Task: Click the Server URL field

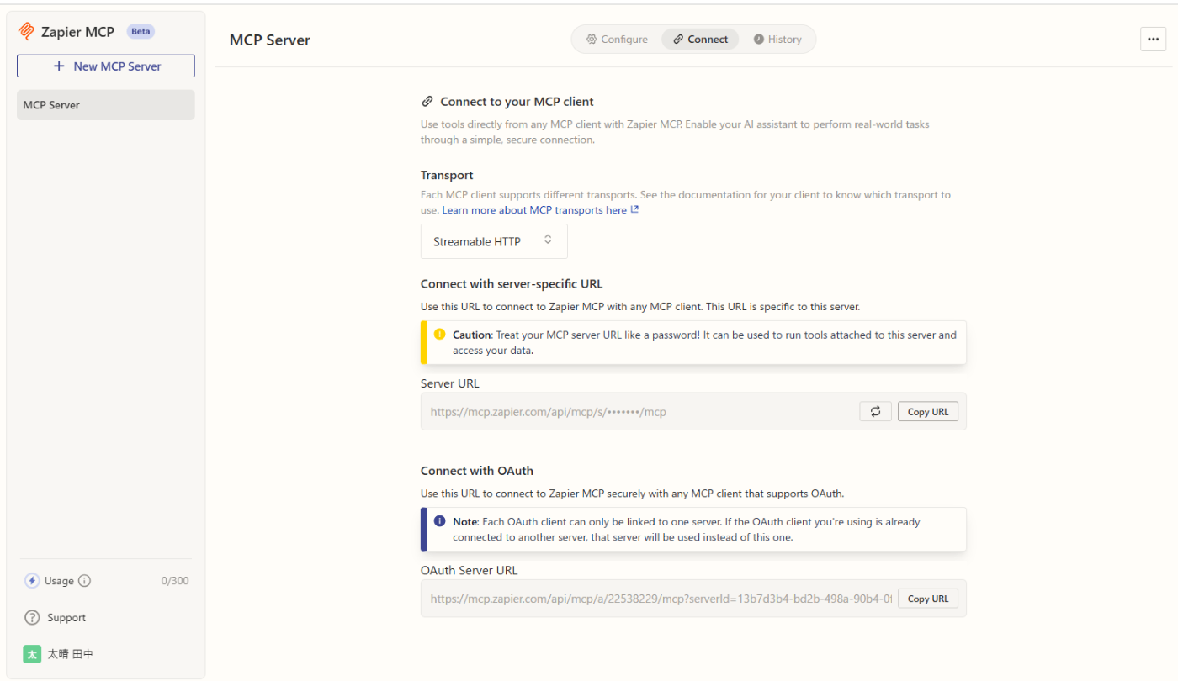Action: pyautogui.click(x=693, y=412)
